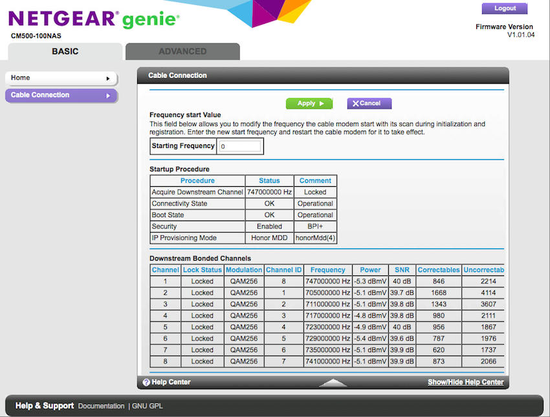Click the 723000000 Hz frequency cell

point(327,327)
